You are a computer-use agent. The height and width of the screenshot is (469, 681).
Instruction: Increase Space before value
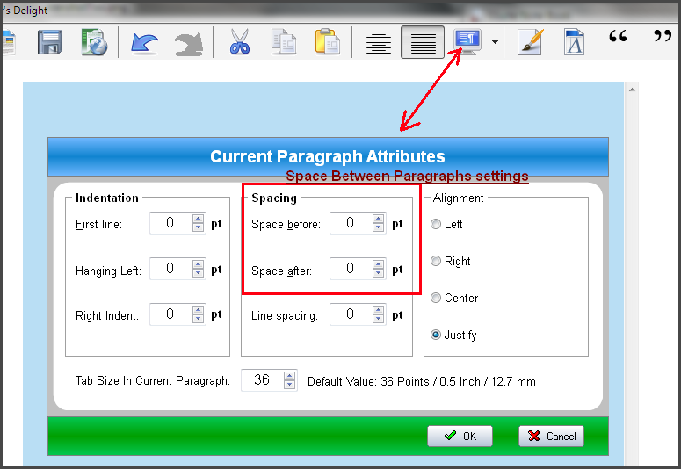click(x=379, y=219)
